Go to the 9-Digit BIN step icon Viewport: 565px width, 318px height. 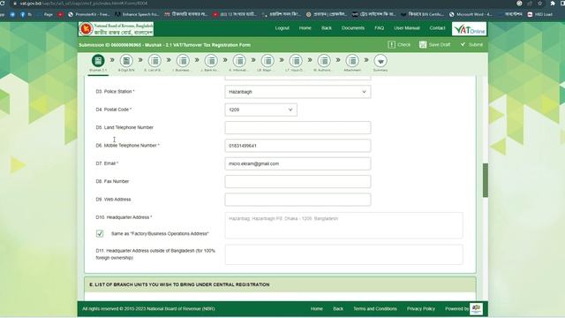click(126, 61)
